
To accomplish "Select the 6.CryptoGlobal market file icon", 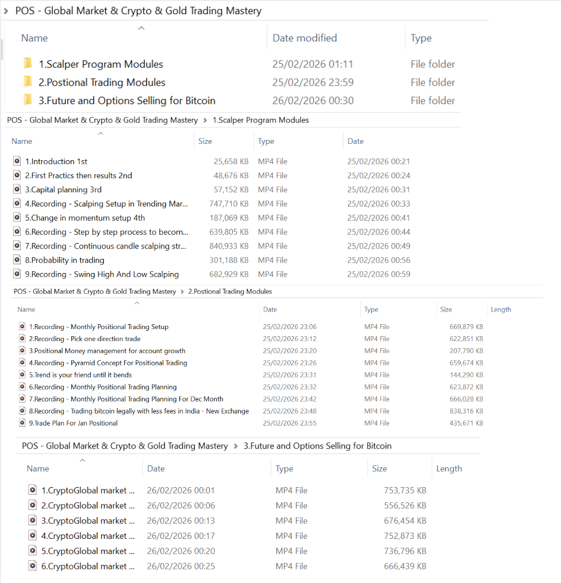I will click(33, 566).
